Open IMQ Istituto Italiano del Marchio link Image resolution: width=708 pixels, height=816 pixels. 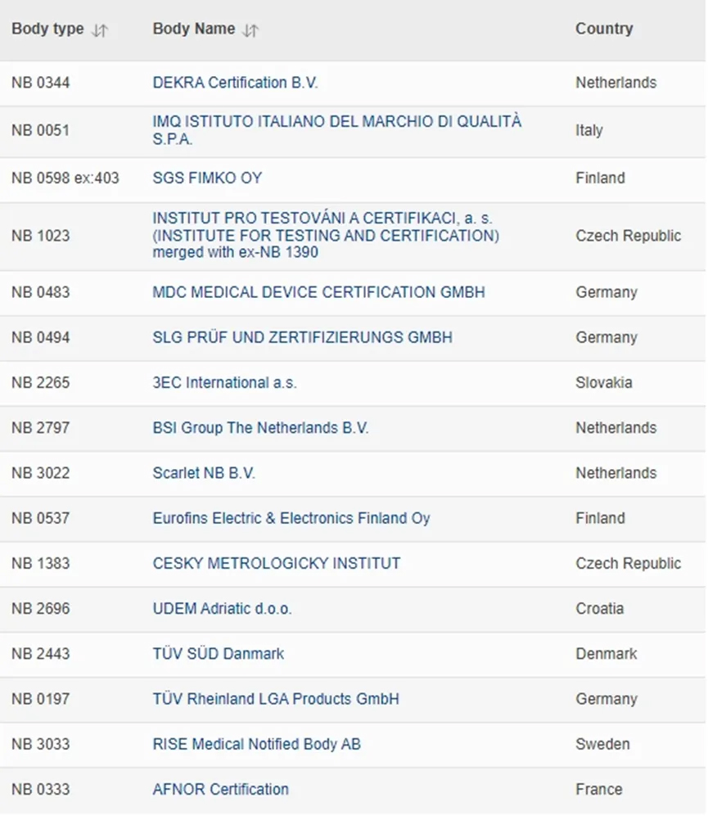click(x=336, y=121)
